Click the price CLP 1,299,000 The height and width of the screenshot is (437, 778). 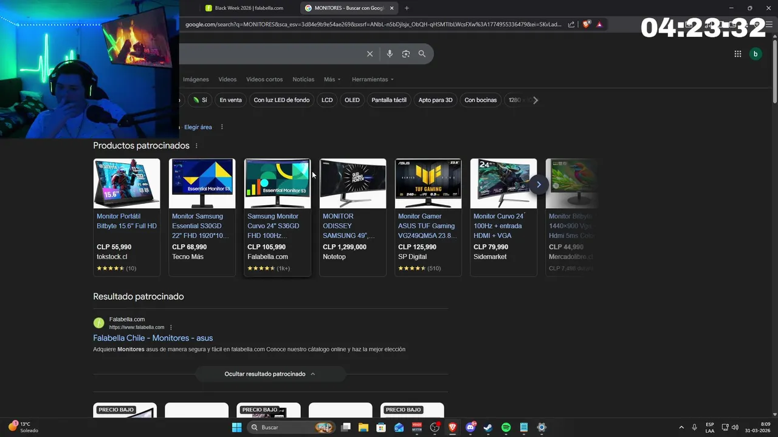pyautogui.click(x=345, y=247)
